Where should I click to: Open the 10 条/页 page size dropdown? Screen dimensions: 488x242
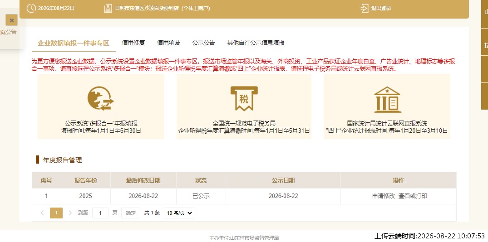tap(179, 213)
